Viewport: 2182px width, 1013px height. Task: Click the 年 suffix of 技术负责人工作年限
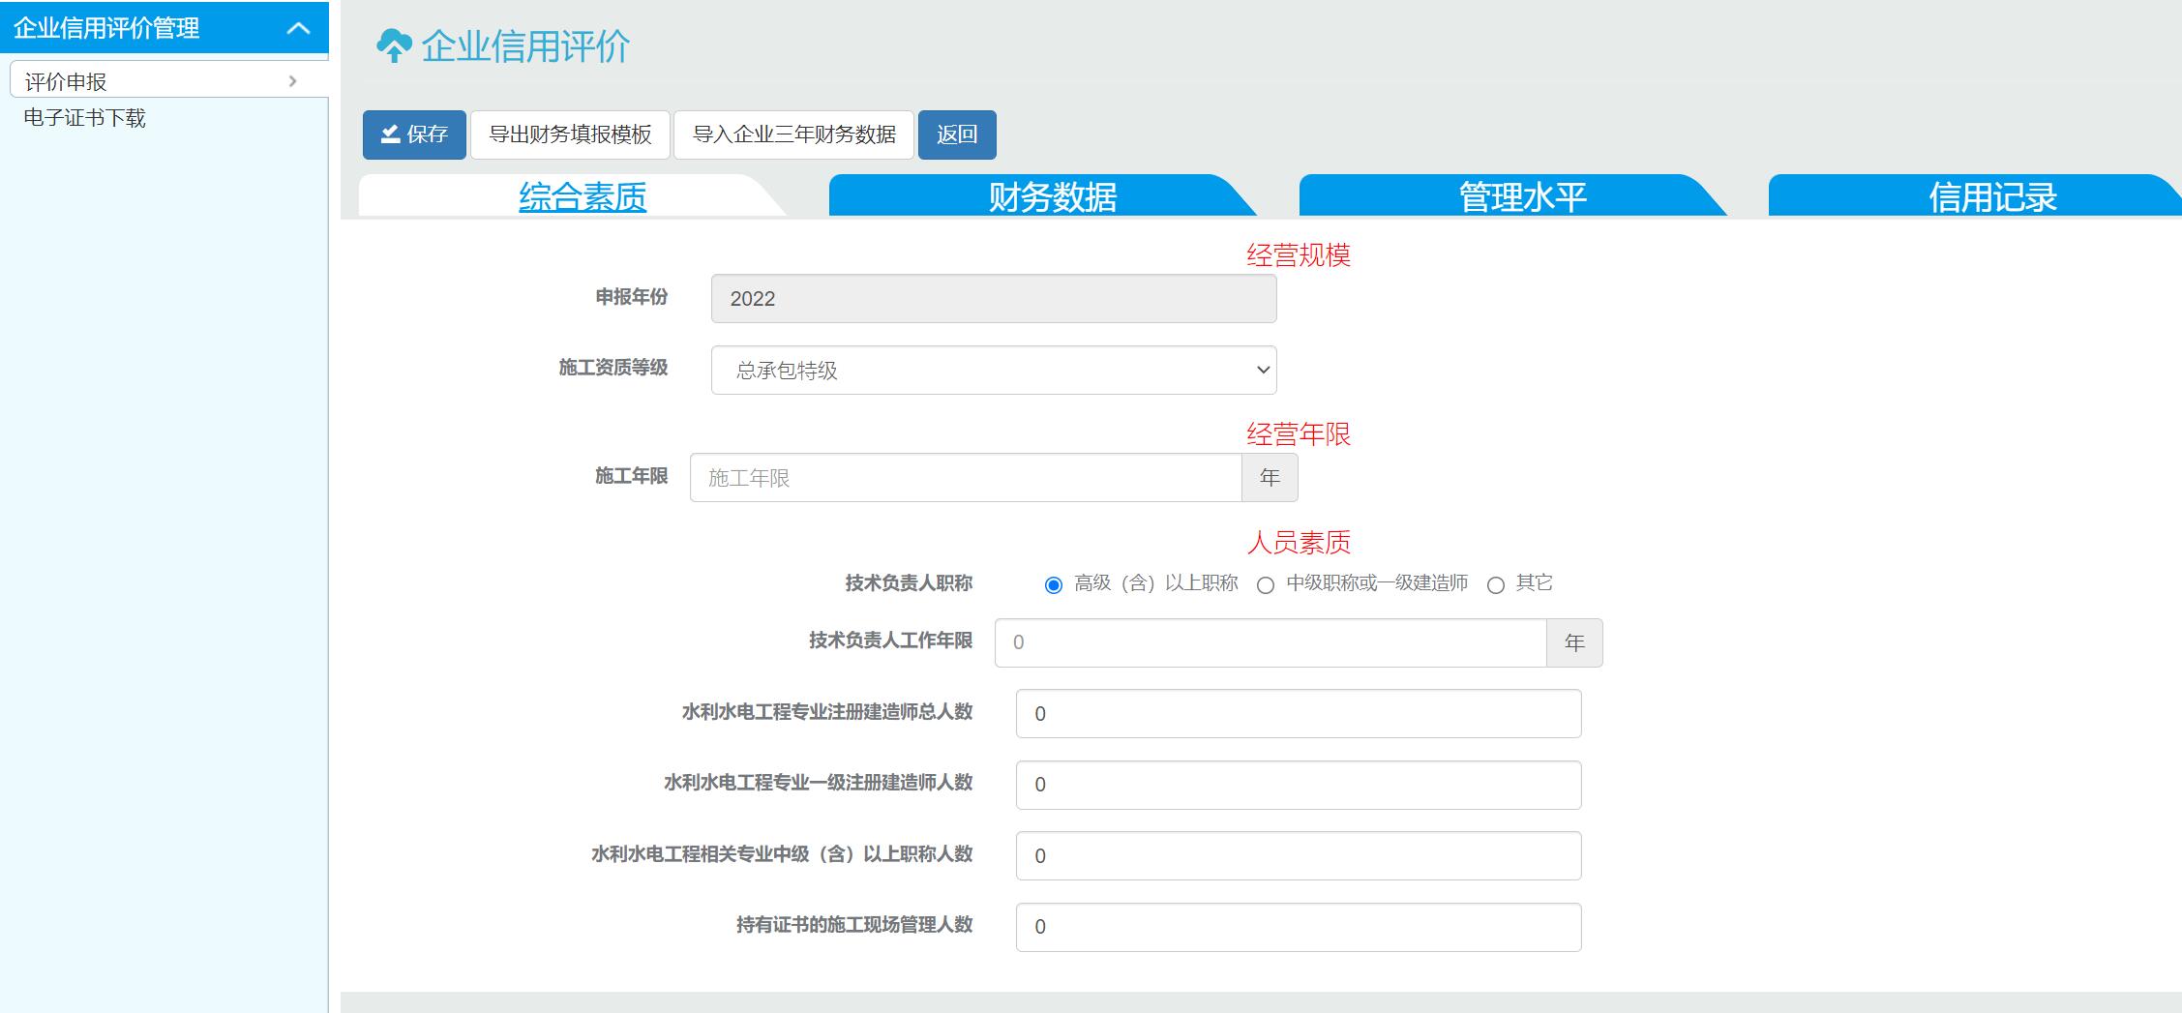[x=1574, y=642]
